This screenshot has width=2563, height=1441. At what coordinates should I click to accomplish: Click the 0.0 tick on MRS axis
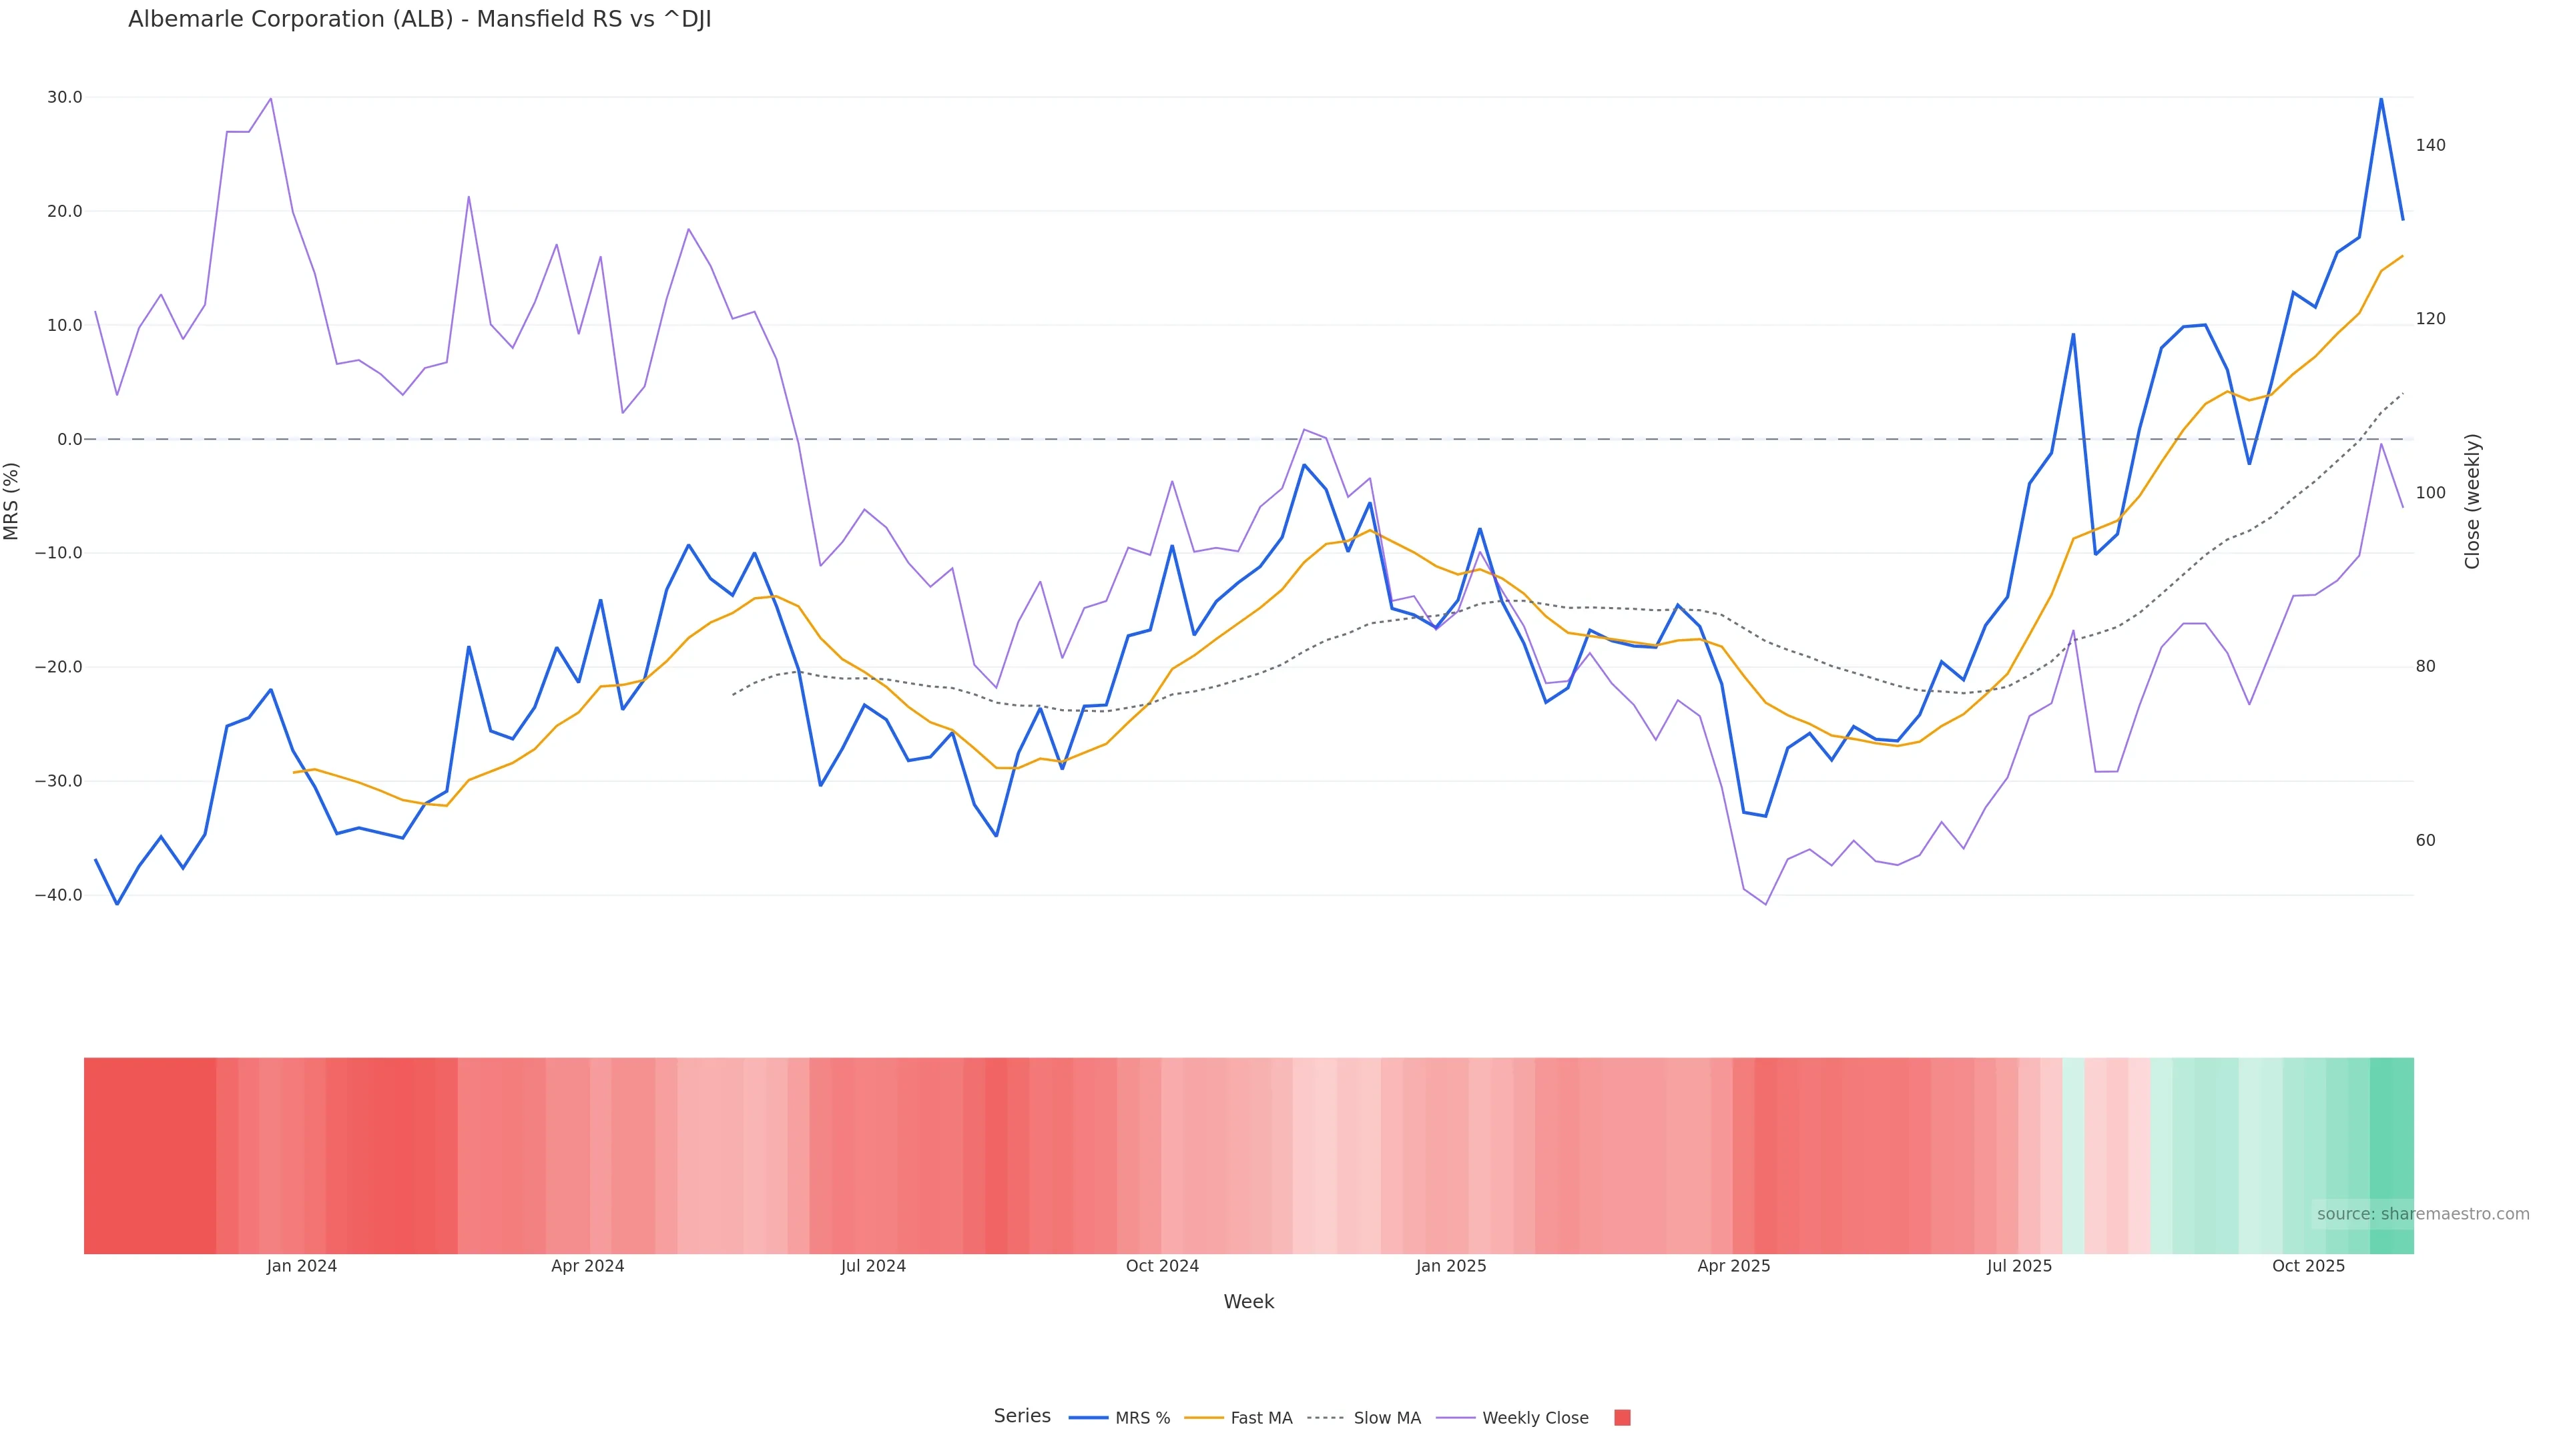69,440
